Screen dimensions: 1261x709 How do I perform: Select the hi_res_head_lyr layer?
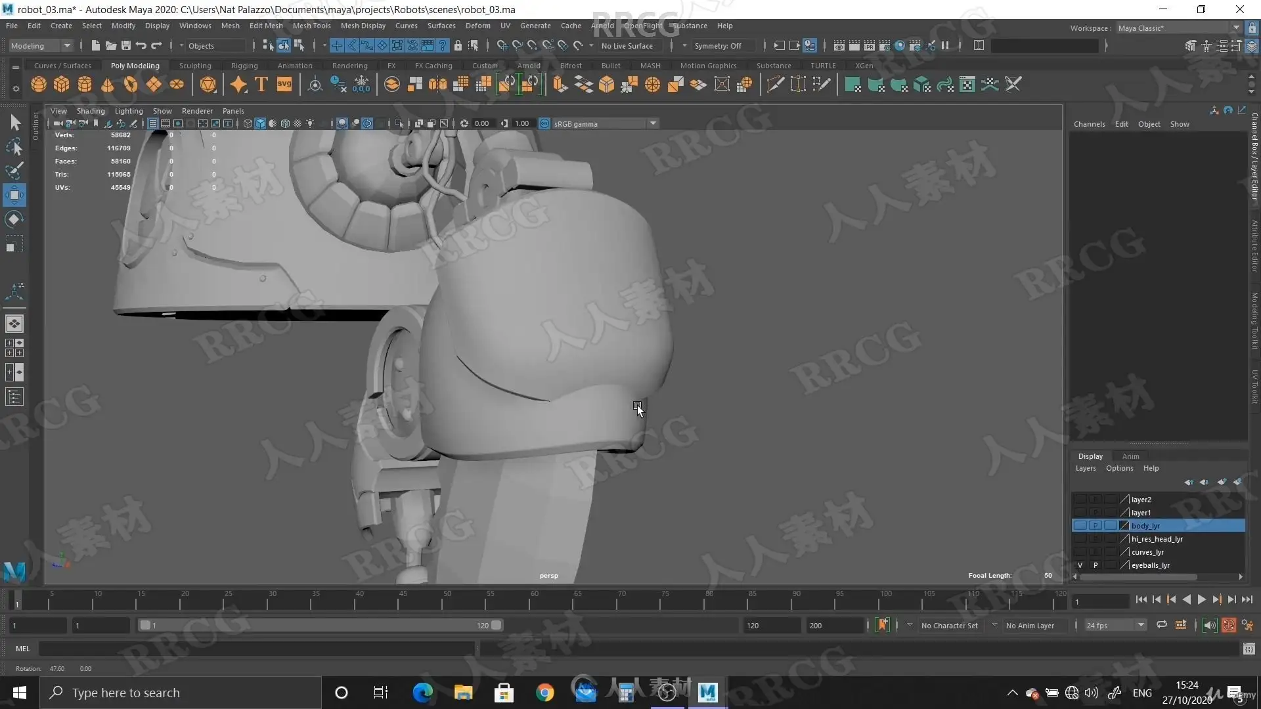[x=1157, y=539]
